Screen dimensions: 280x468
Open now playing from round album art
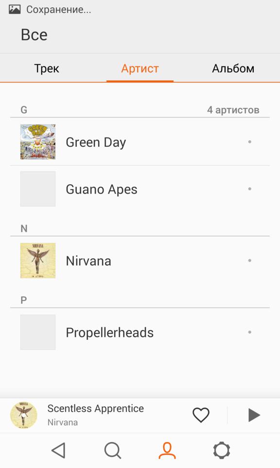click(x=24, y=415)
